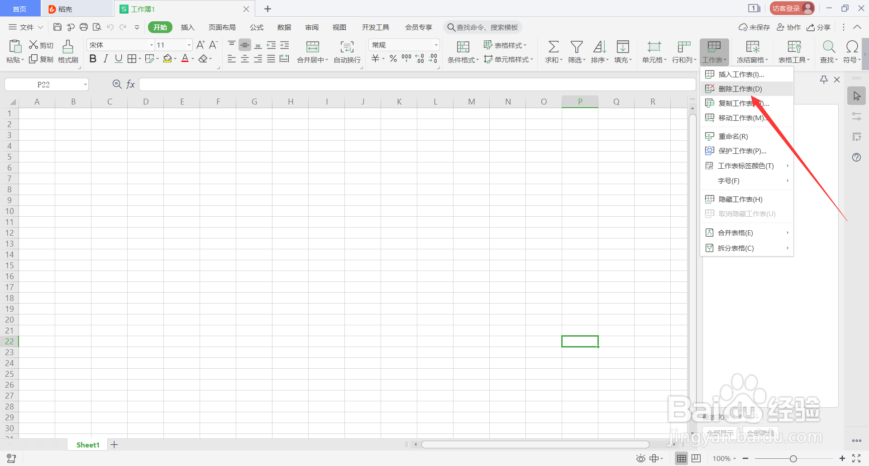
Task: Click the percent style icon
Action: tap(393, 58)
